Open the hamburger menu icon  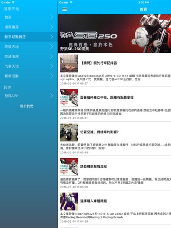click(x=65, y=9)
